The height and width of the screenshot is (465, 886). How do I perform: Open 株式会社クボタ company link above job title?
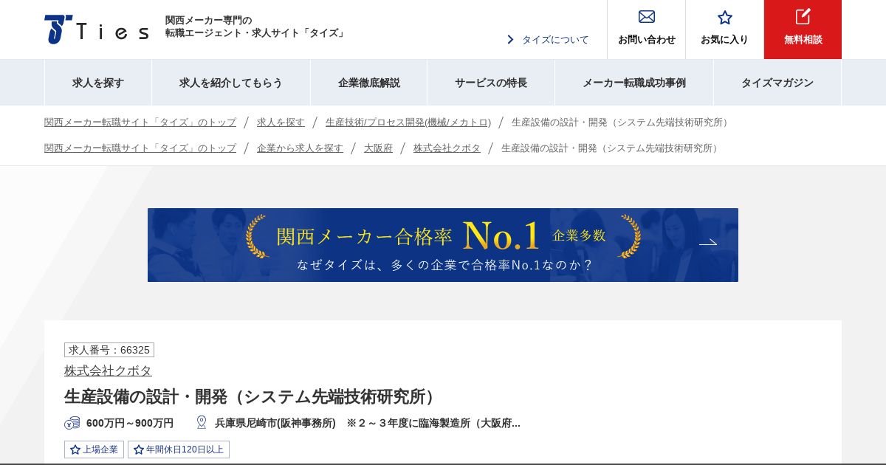pos(108,371)
